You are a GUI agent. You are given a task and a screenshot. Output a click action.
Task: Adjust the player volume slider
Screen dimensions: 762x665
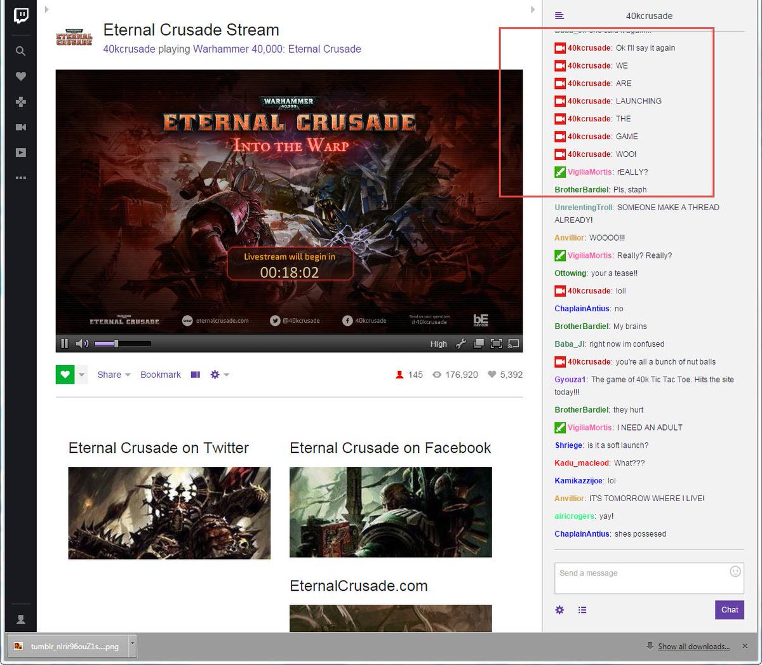point(123,344)
